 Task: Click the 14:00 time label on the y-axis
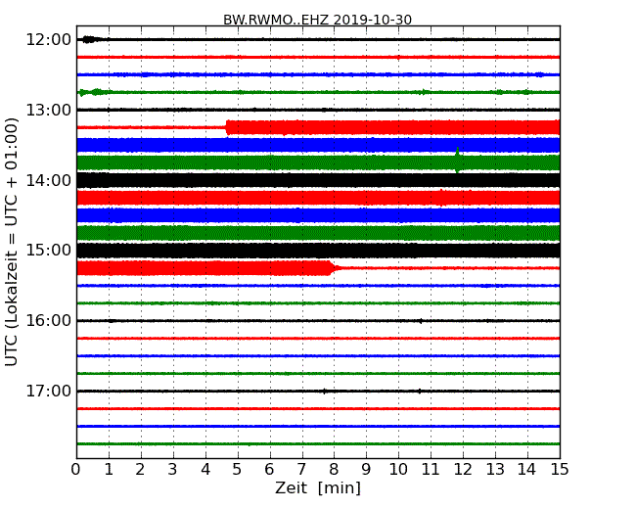tap(48, 180)
